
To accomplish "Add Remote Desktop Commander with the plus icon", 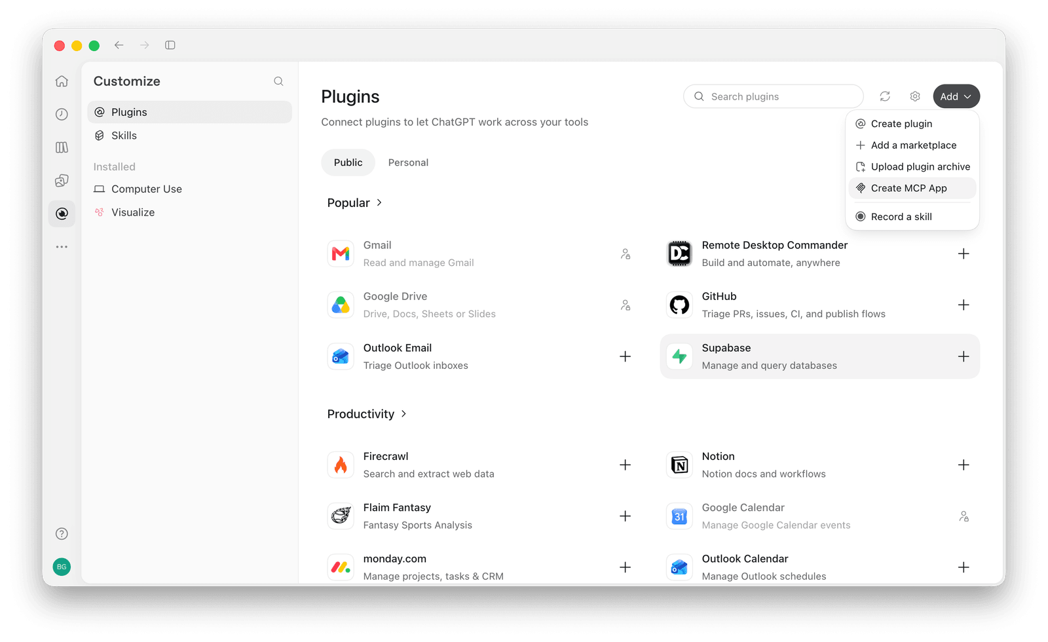I will pyautogui.click(x=964, y=254).
